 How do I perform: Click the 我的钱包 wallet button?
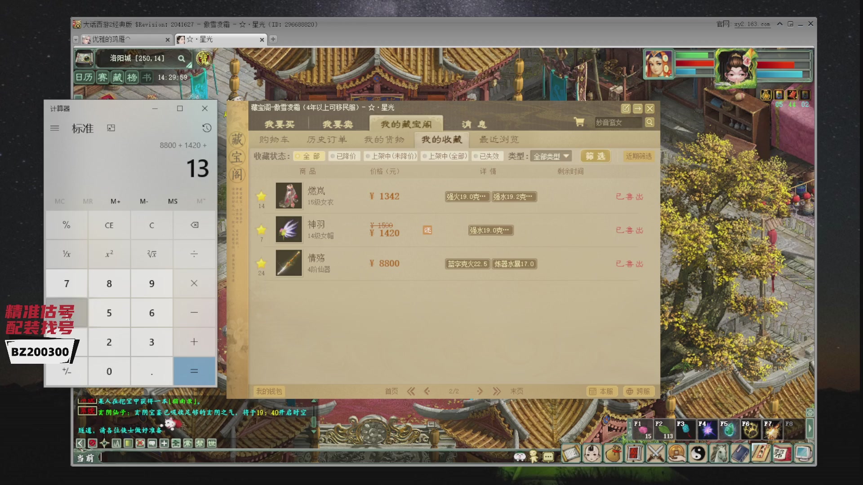[x=269, y=391]
